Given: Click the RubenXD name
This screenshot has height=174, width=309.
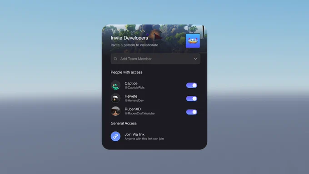Looking at the screenshot, I should [x=133, y=109].
